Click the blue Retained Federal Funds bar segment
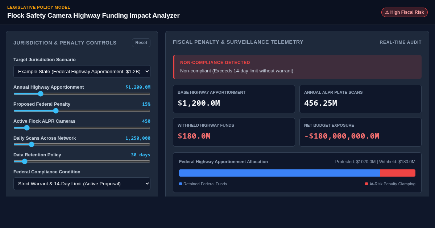Image resolution: width=435 pixels, height=228 pixels. coord(279,173)
